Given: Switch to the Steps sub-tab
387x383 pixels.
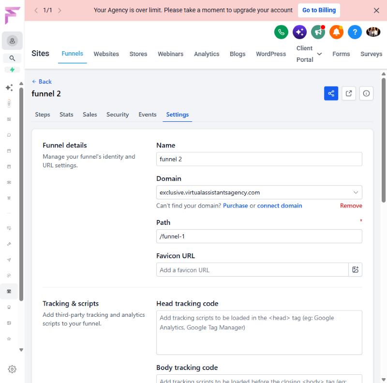Looking at the screenshot, I should pos(43,115).
